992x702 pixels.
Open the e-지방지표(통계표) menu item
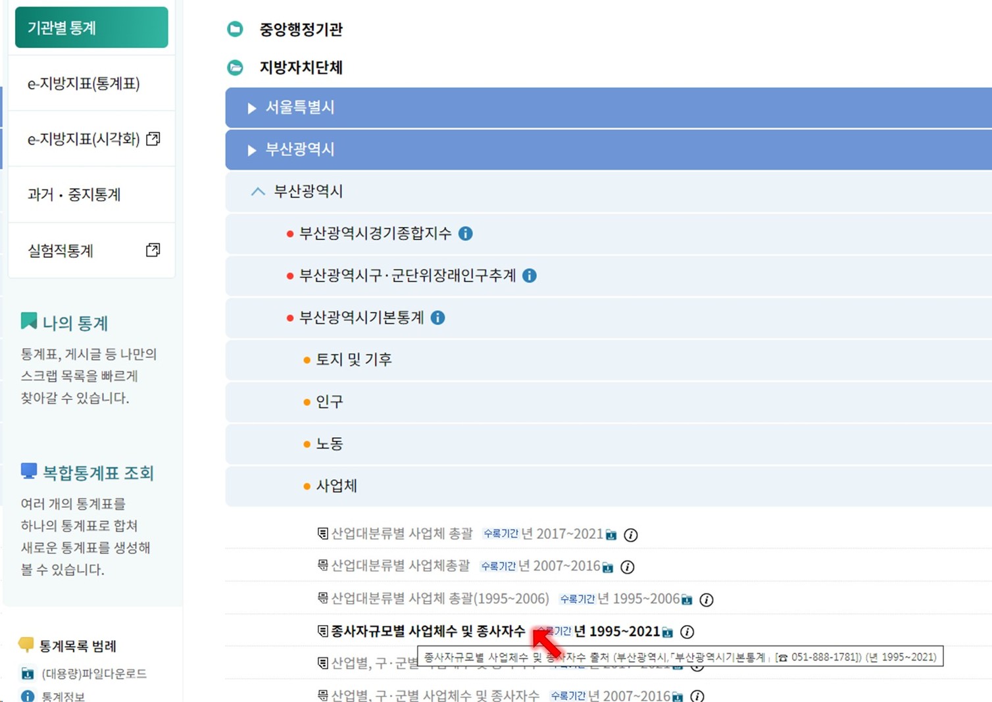point(91,84)
